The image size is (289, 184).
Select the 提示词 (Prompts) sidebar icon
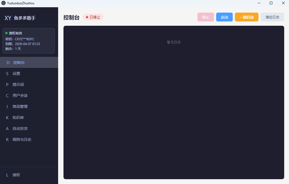coord(7,84)
